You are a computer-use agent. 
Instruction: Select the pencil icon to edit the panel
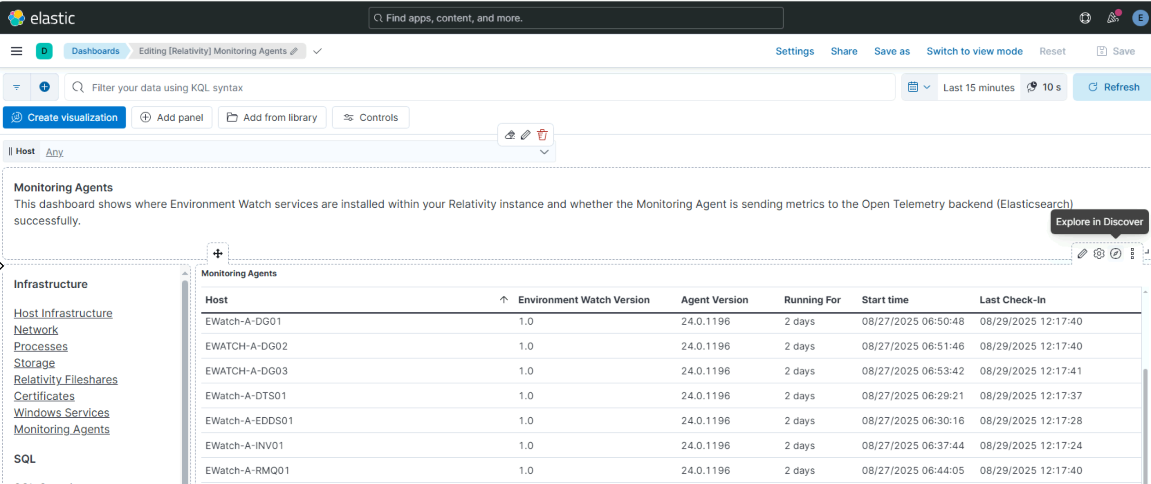(1083, 253)
